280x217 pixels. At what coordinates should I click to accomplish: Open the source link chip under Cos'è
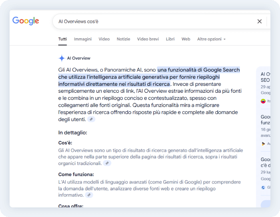coord(107,163)
